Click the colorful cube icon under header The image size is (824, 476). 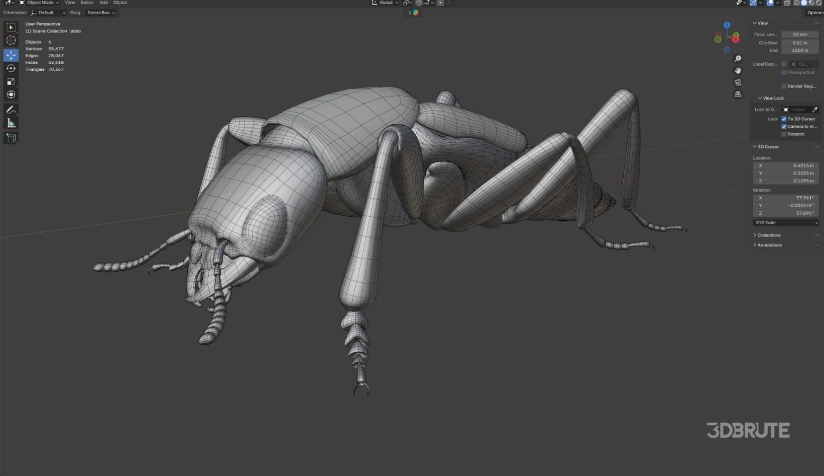coord(416,13)
